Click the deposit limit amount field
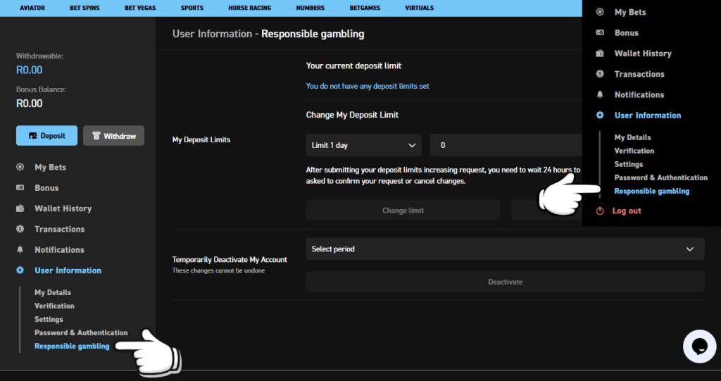This screenshot has height=381, width=721. click(506, 145)
